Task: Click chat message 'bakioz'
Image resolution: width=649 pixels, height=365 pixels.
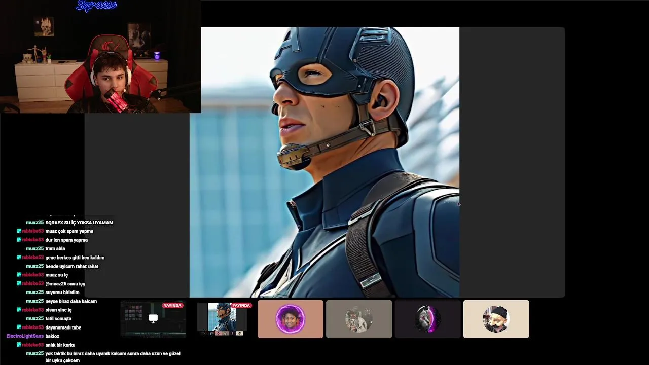Action: coord(52,336)
